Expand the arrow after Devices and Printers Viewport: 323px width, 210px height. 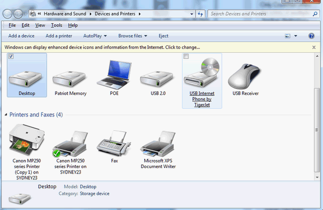click(139, 14)
